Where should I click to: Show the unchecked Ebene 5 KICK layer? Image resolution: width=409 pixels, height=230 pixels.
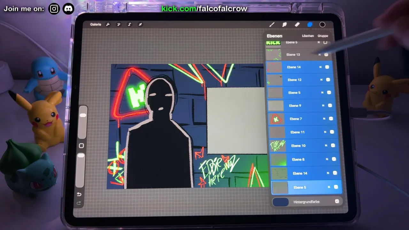[325, 42]
